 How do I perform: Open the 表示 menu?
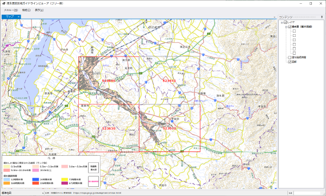(x=39, y=10)
